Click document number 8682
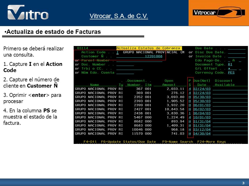The width and height of the screenshot is (249, 186). (x=138, y=121)
